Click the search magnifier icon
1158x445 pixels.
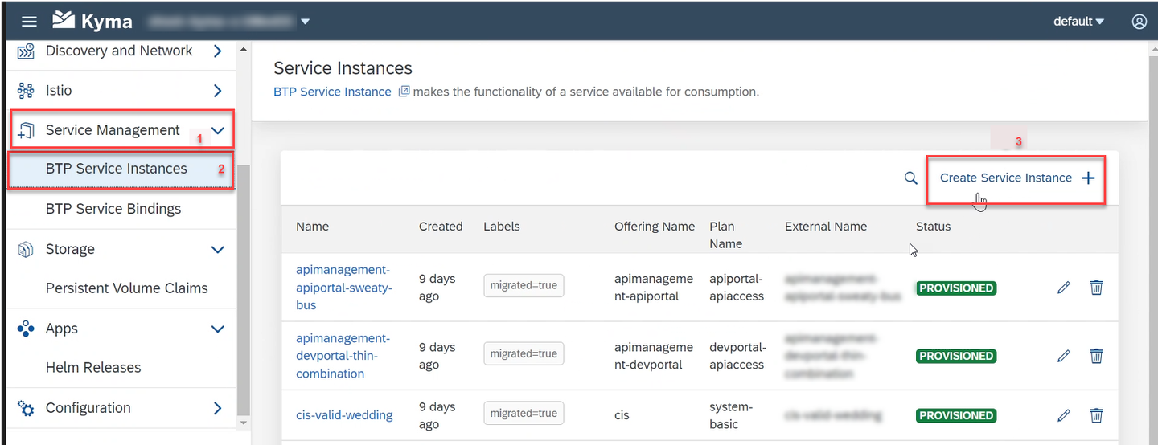[910, 178]
